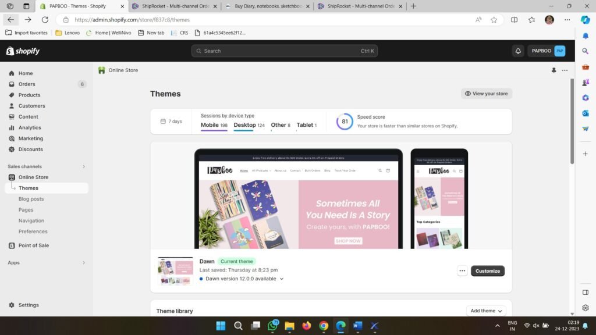Open browser profile avatar

pyautogui.click(x=549, y=20)
